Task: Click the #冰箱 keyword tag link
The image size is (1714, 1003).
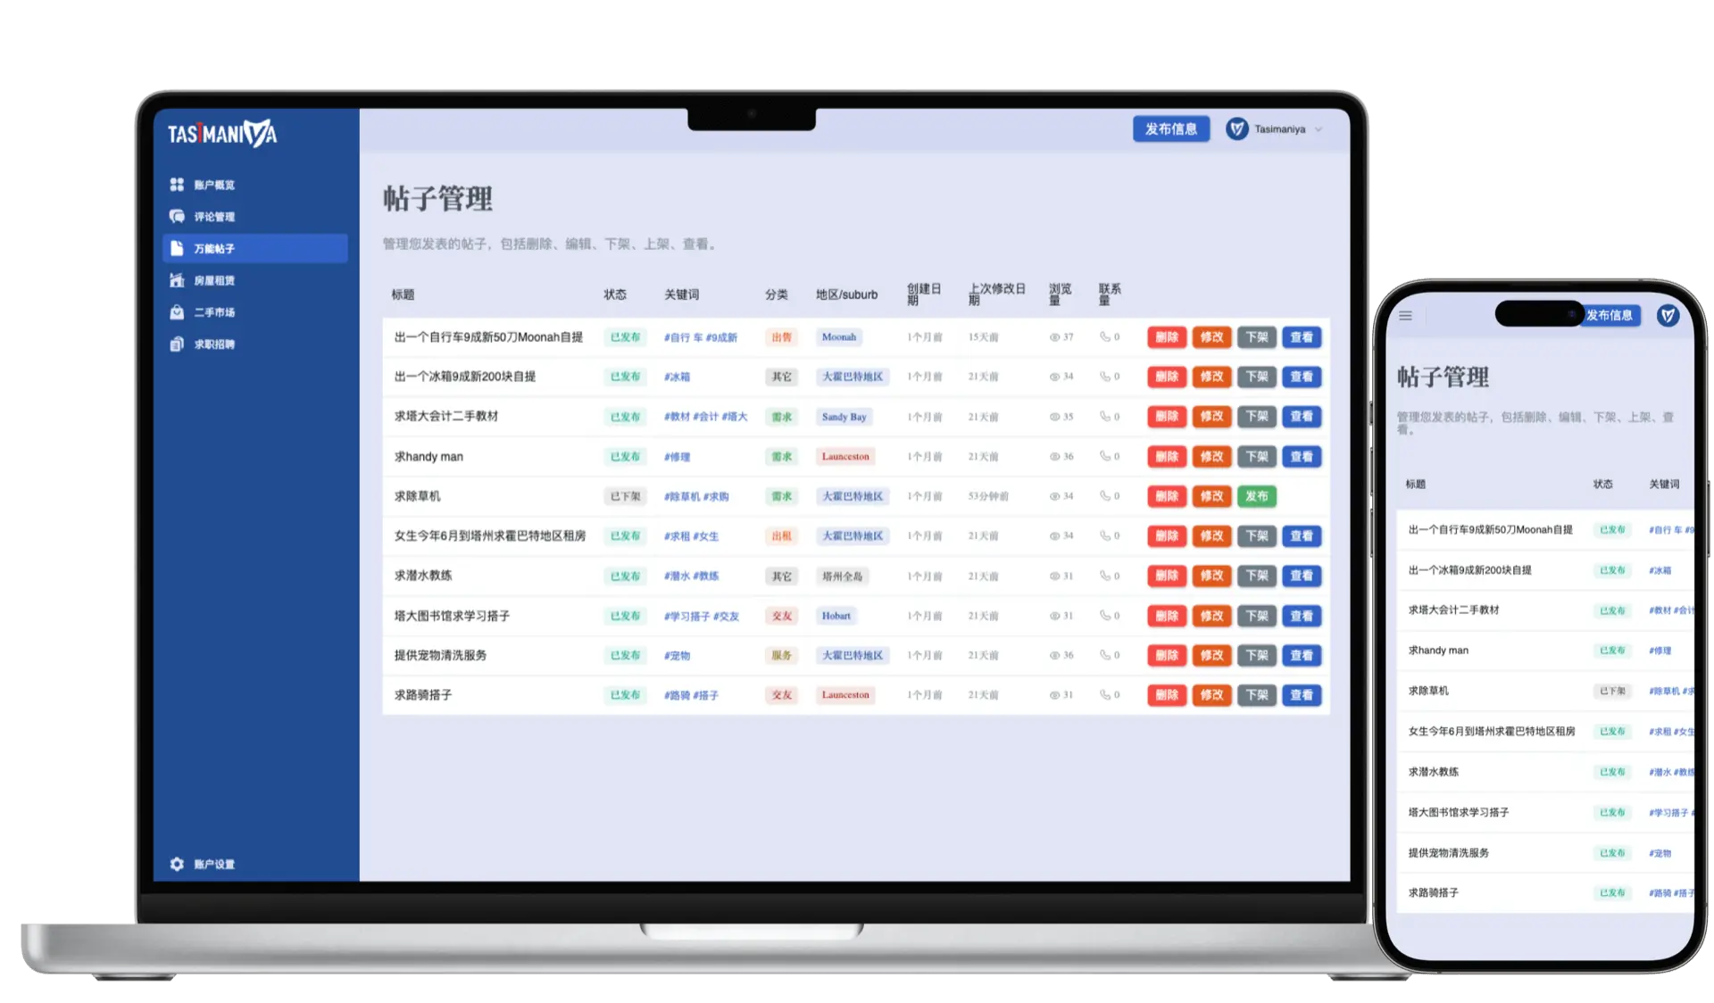Action: pyautogui.click(x=677, y=377)
